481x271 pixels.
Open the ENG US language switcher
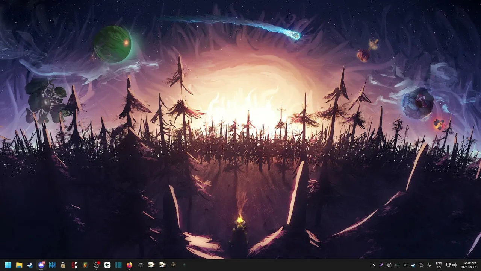click(439, 265)
